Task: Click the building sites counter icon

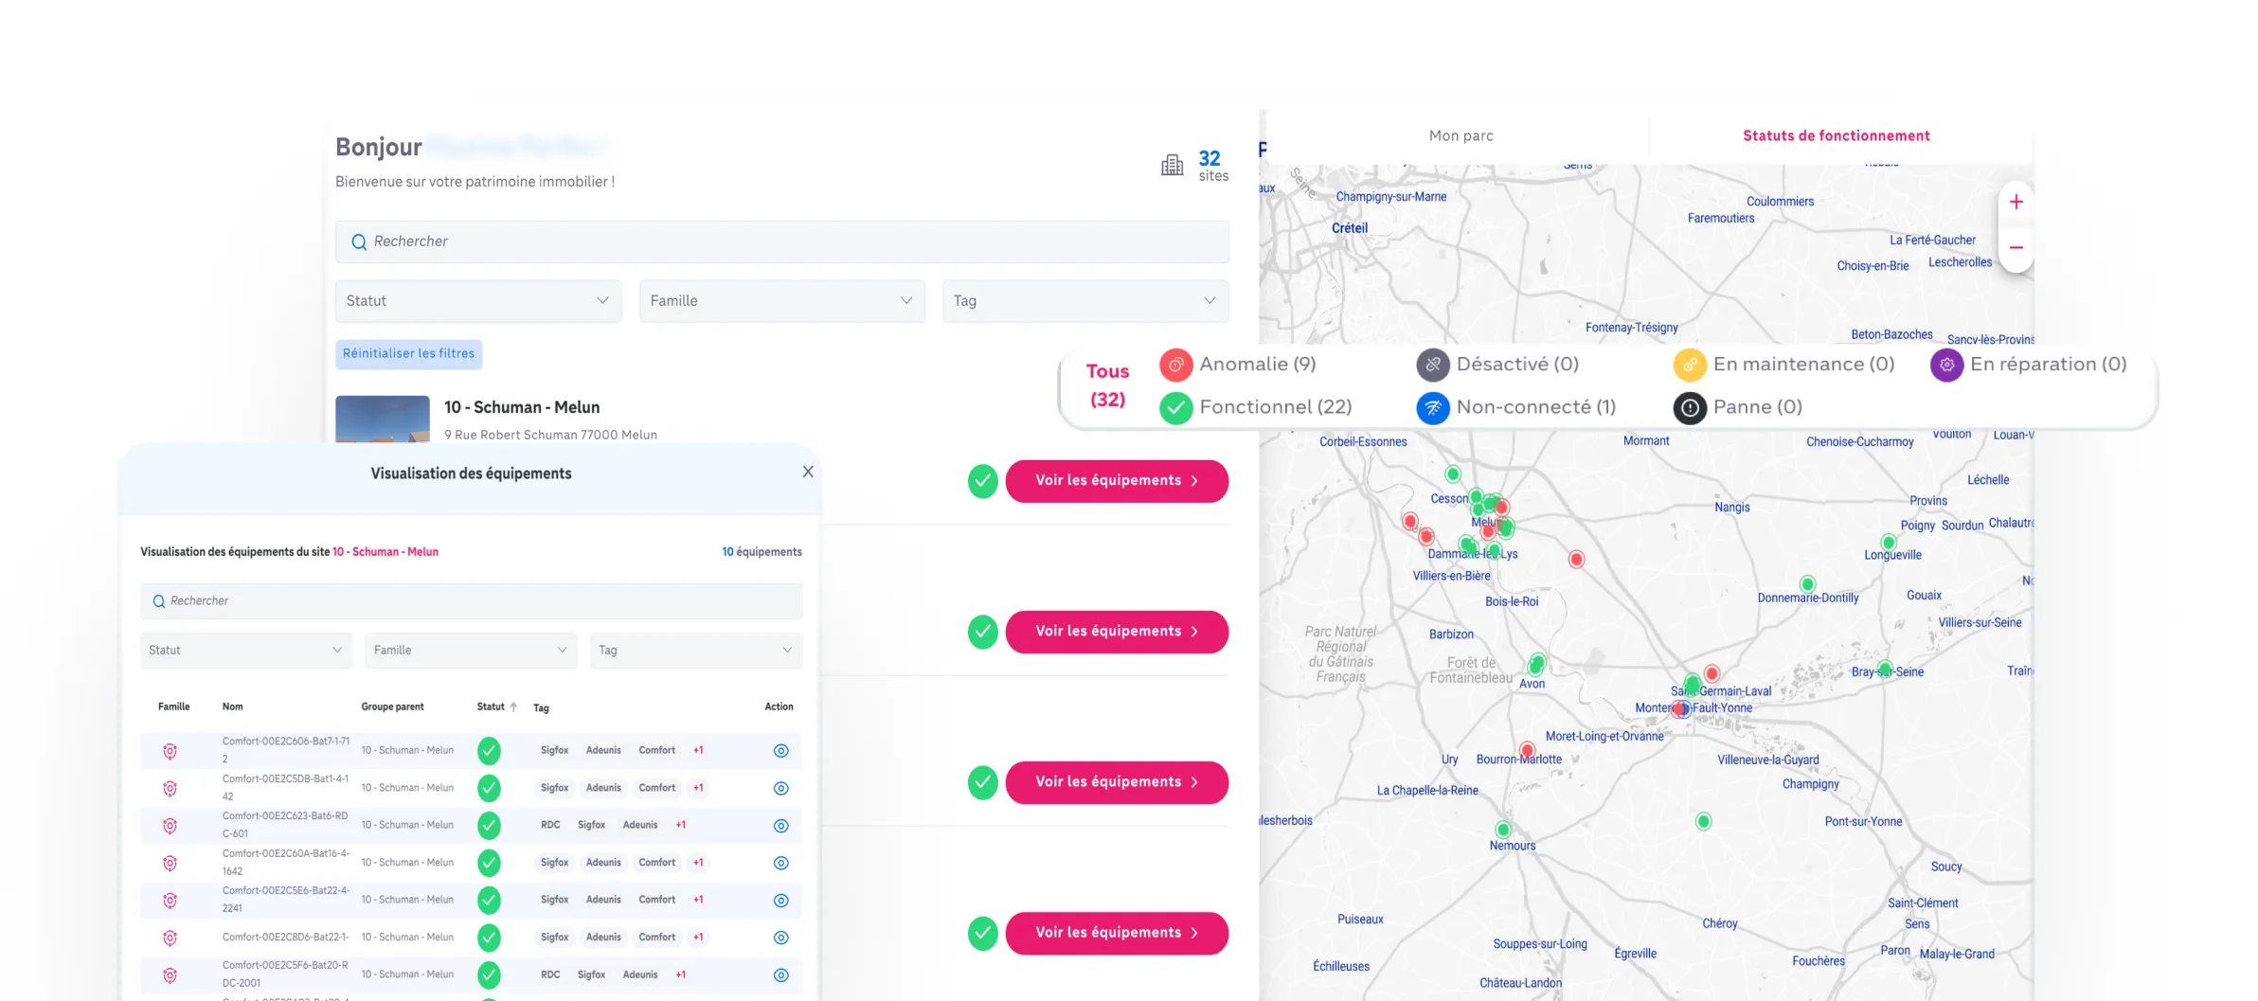Action: coord(1172,166)
